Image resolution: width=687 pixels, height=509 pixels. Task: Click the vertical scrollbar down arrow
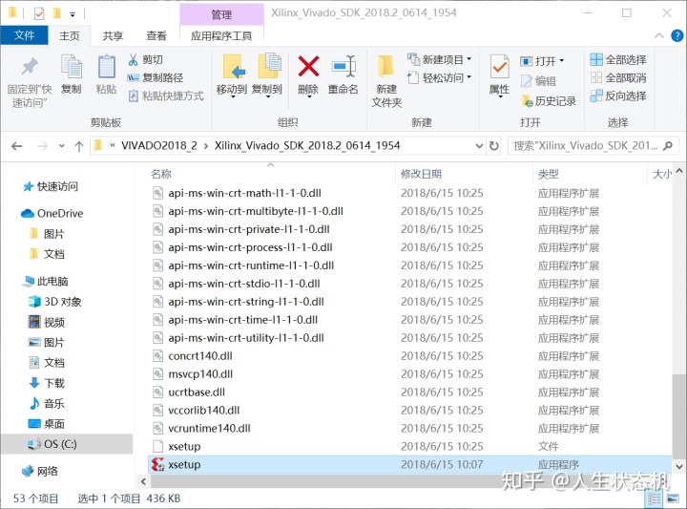[679, 466]
